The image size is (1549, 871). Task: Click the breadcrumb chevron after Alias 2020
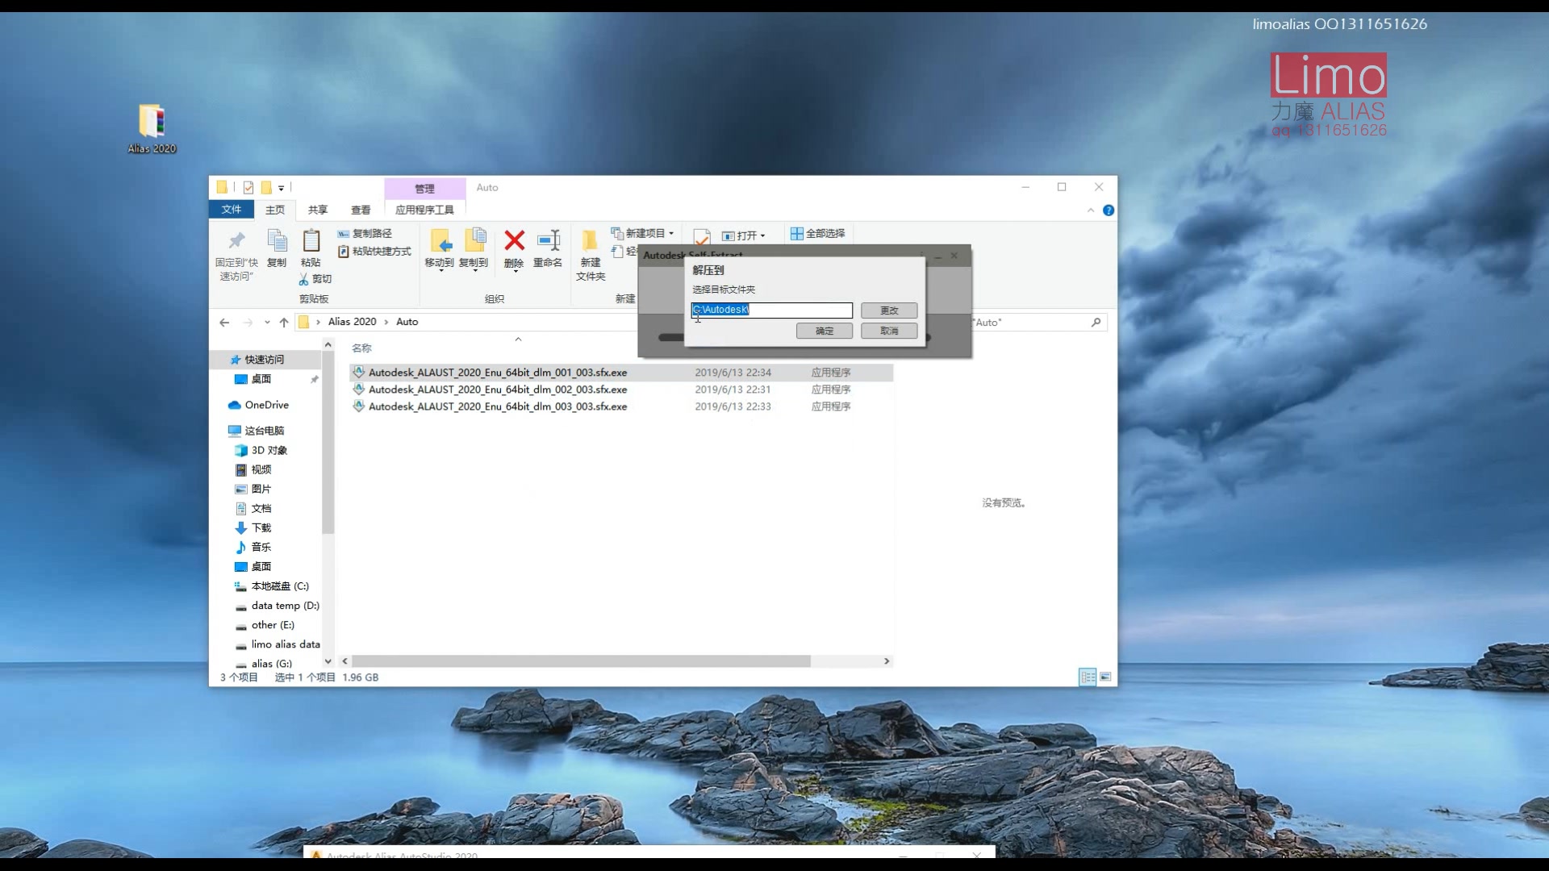(x=386, y=322)
